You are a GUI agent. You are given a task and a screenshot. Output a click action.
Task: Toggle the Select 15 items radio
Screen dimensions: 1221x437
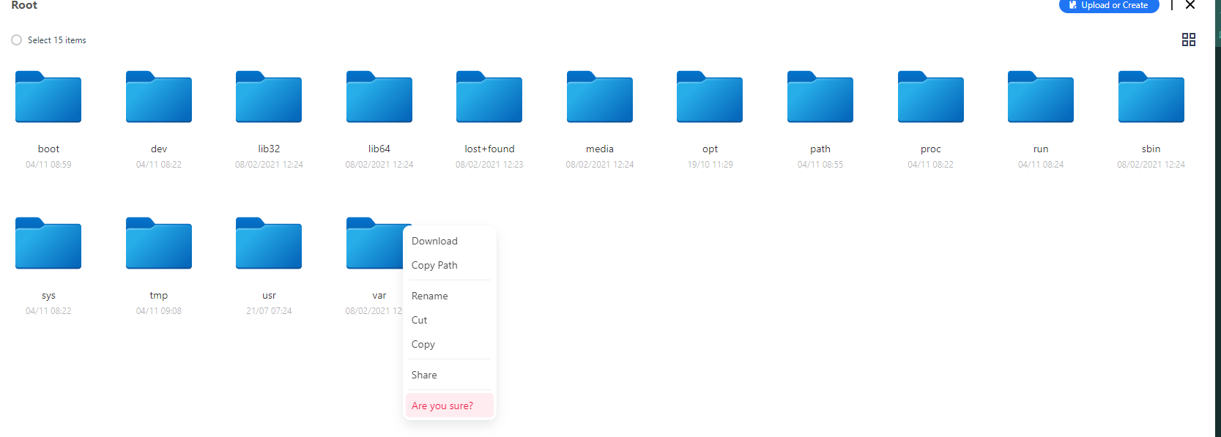(16, 40)
